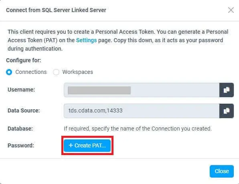Image resolution: width=239 pixels, height=184 pixels.
Task: Click the blue Close button
Action: coord(222,171)
